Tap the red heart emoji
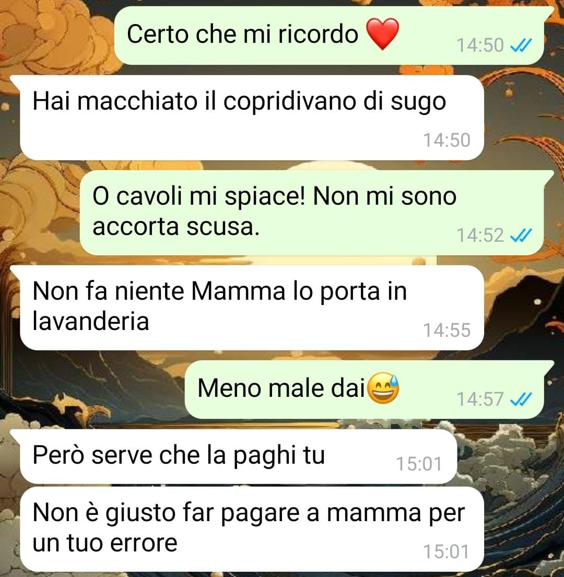Image resolution: width=564 pixels, height=577 pixels. coord(383,33)
